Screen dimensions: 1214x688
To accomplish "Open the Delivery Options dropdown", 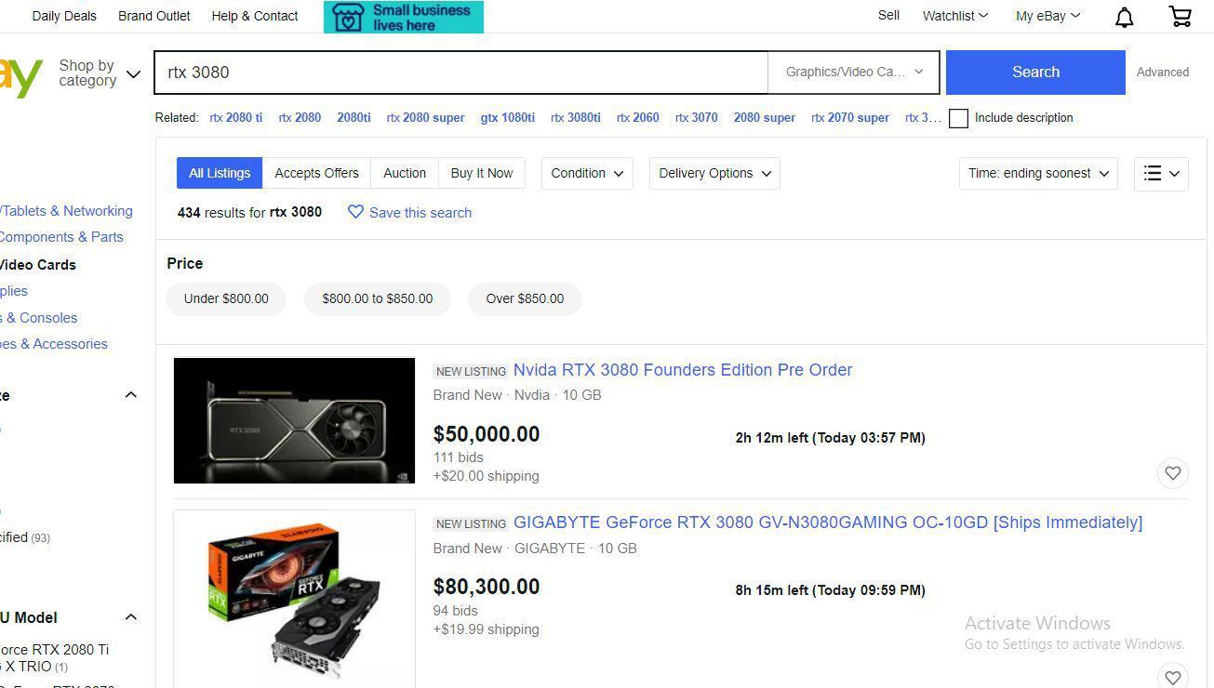I will tap(714, 173).
